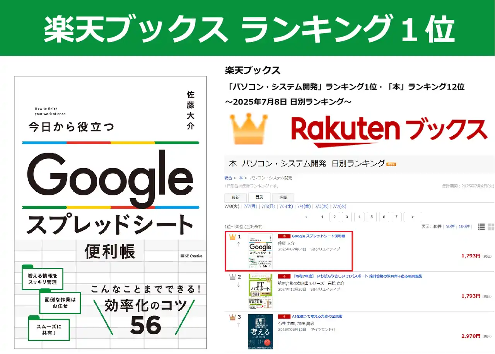Viewport: 495px width, 354px height.
Task: Go to the 7/4(金) ranking
Action: click(x=304, y=207)
